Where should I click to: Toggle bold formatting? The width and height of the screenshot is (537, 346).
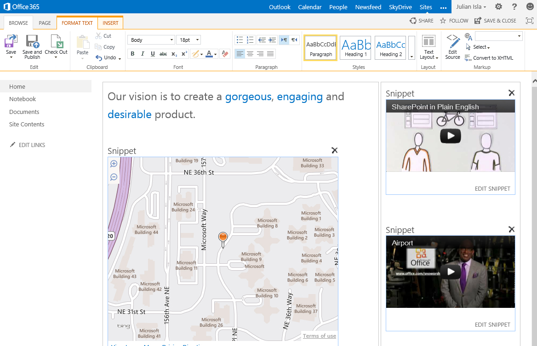coord(132,54)
